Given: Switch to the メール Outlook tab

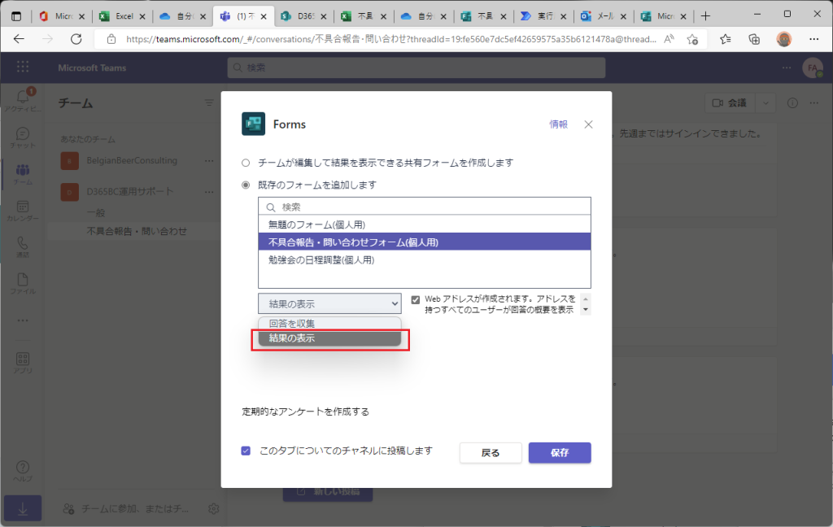Looking at the screenshot, I should [604, 16].
